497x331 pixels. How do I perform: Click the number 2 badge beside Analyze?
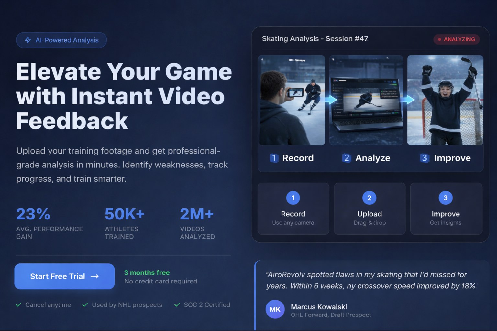click(346, 158)
